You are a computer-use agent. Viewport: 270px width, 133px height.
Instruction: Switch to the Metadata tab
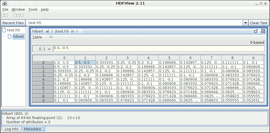tap(32, 129)
